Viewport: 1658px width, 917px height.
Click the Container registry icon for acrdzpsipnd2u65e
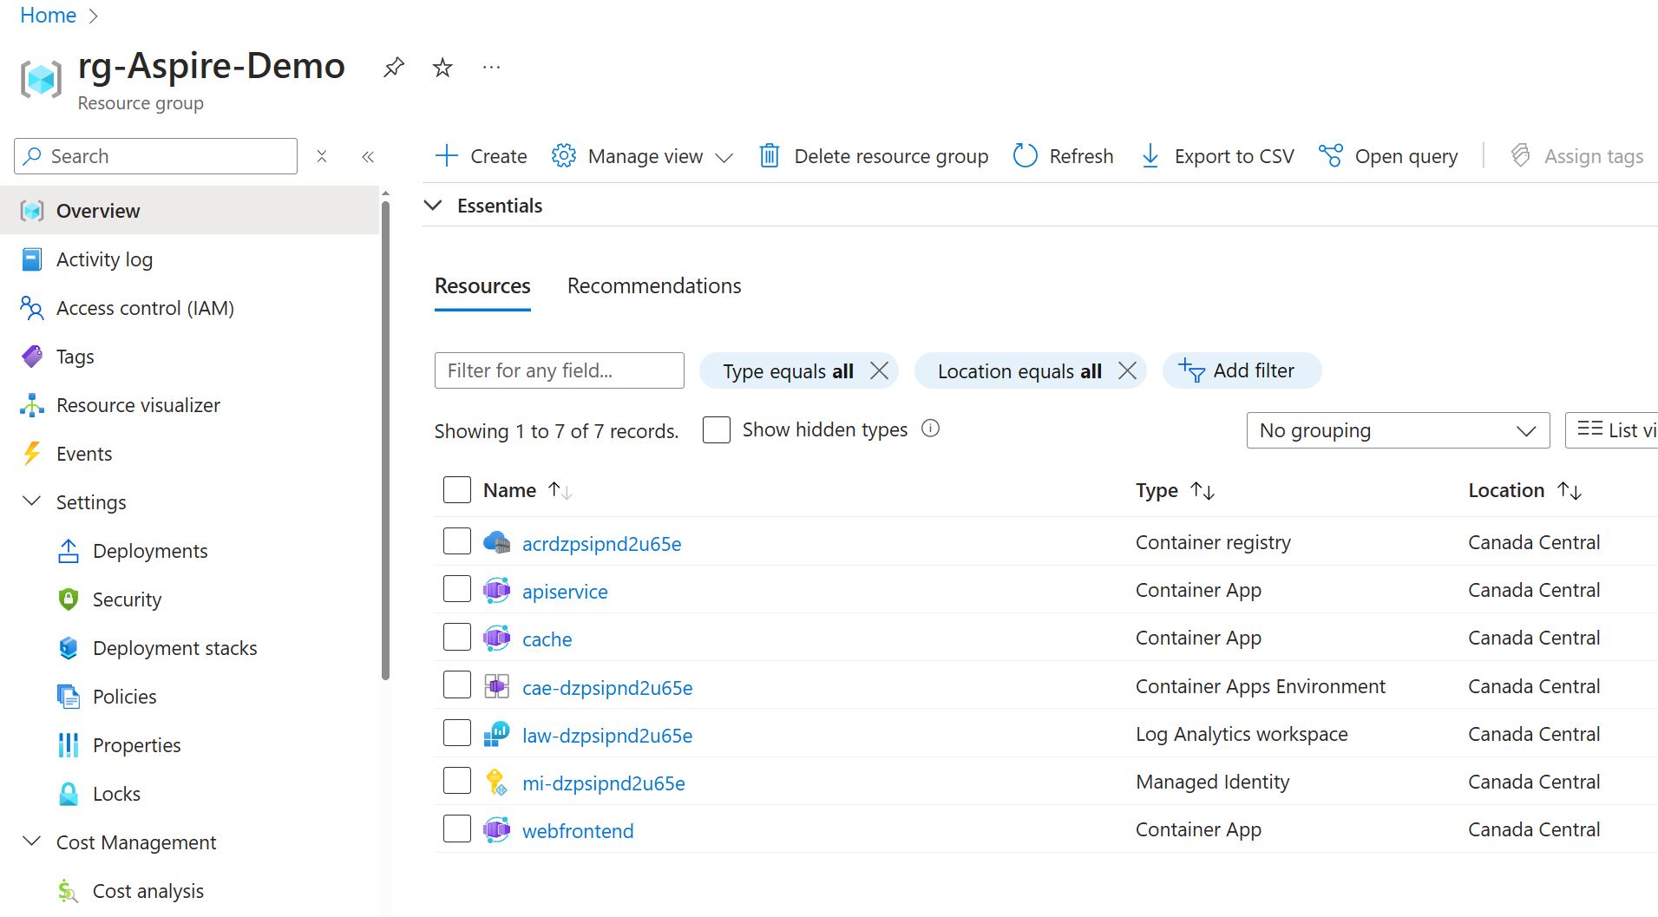coord(496,543)
